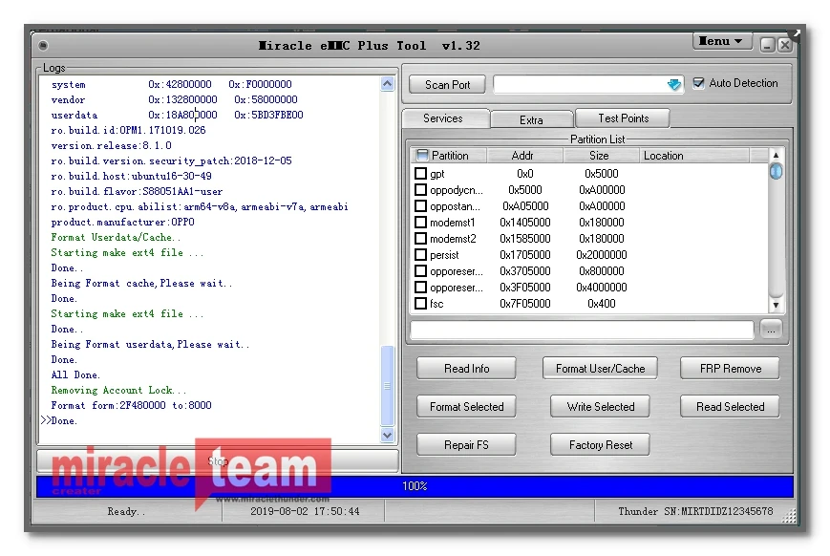This screenshot has width=830, height=556.
Task: Click the Logs scrollbar down arrow
Action: [387, 435]
